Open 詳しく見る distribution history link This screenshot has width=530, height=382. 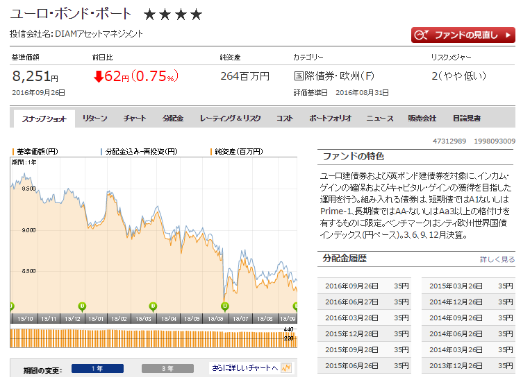pyautogui.click(x=497, y=259)
